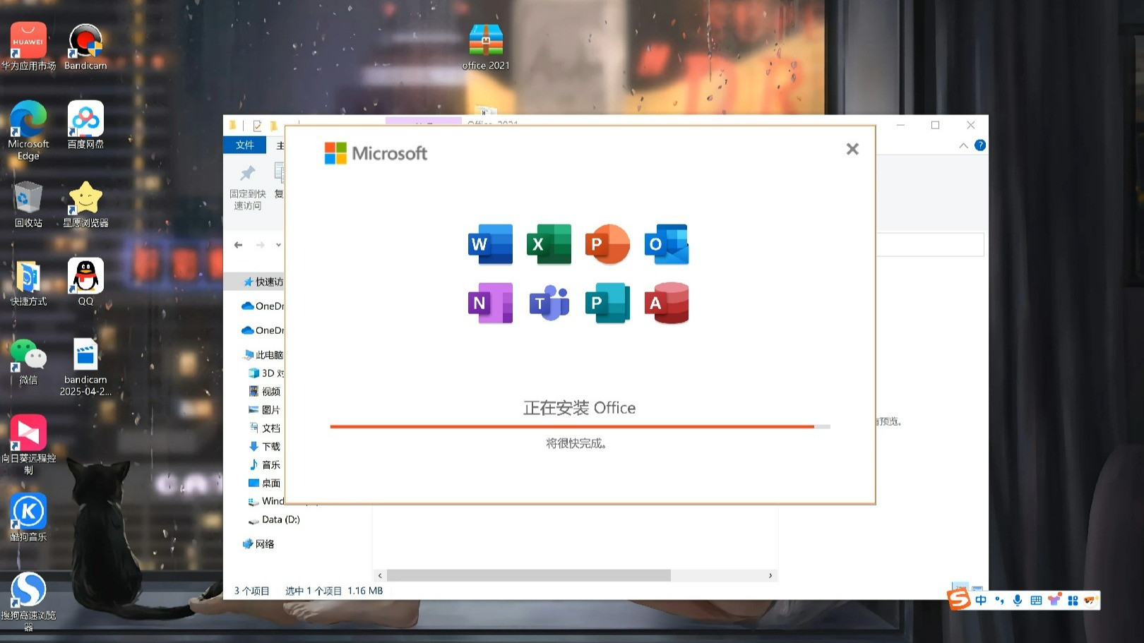
Task: Click the horizontal scrollbar in File Explorer
Action: pyautogui.click(x=528, y=576)
